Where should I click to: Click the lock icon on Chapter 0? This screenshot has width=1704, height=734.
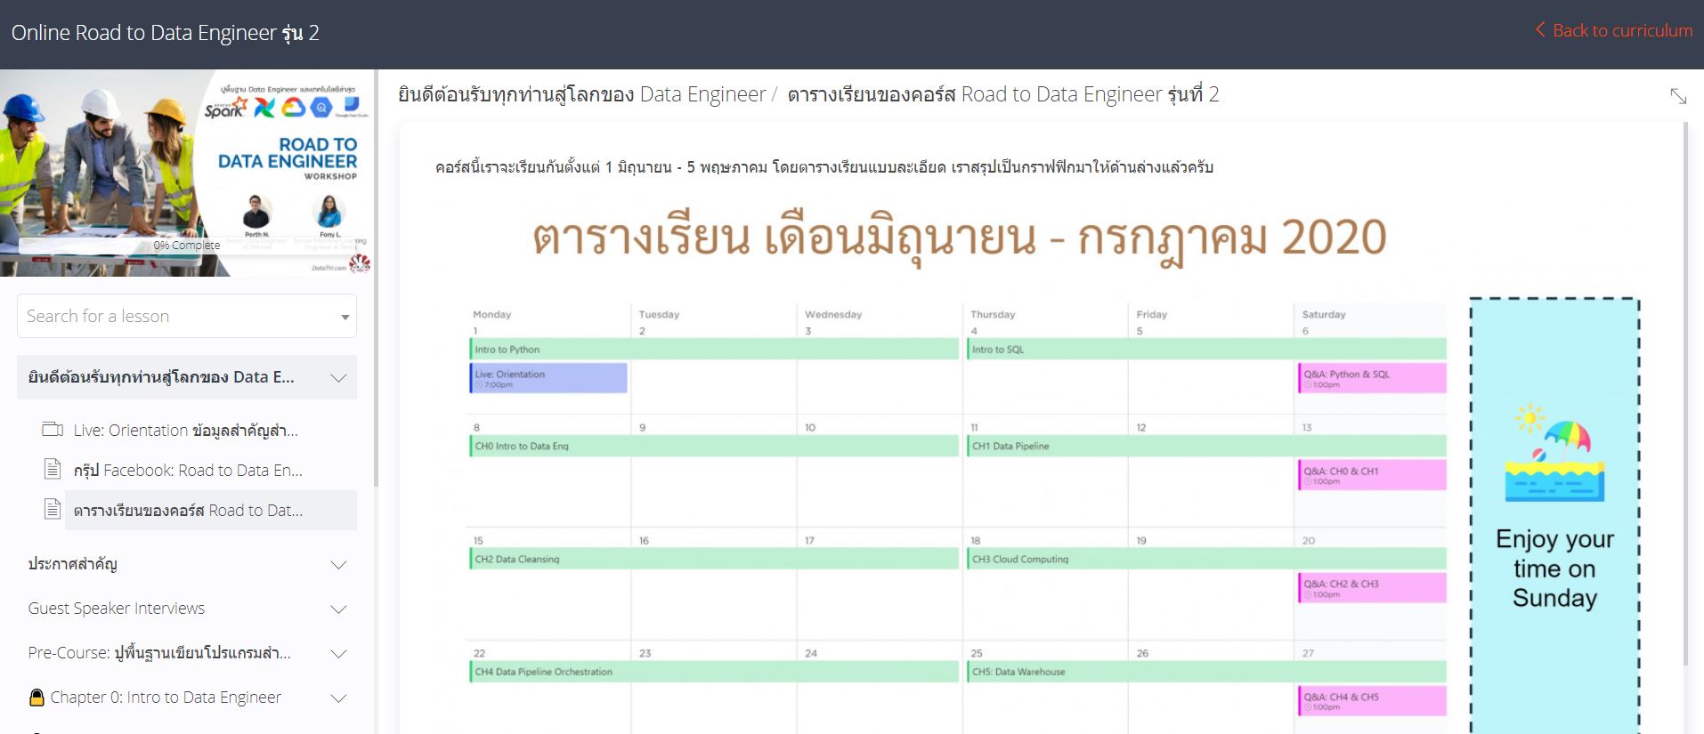pos(37,698)
